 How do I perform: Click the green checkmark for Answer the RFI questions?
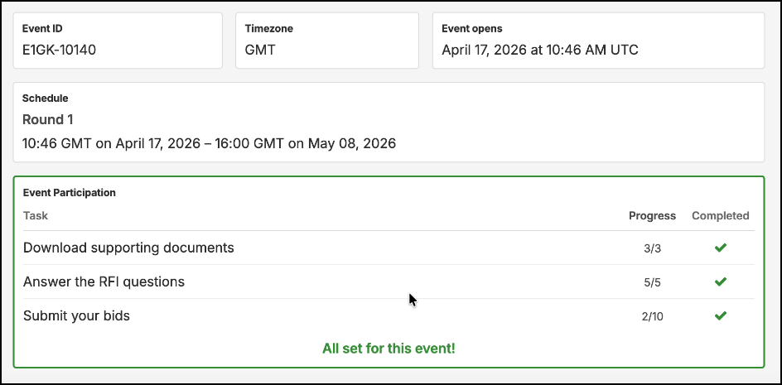(x=720, y=282)
